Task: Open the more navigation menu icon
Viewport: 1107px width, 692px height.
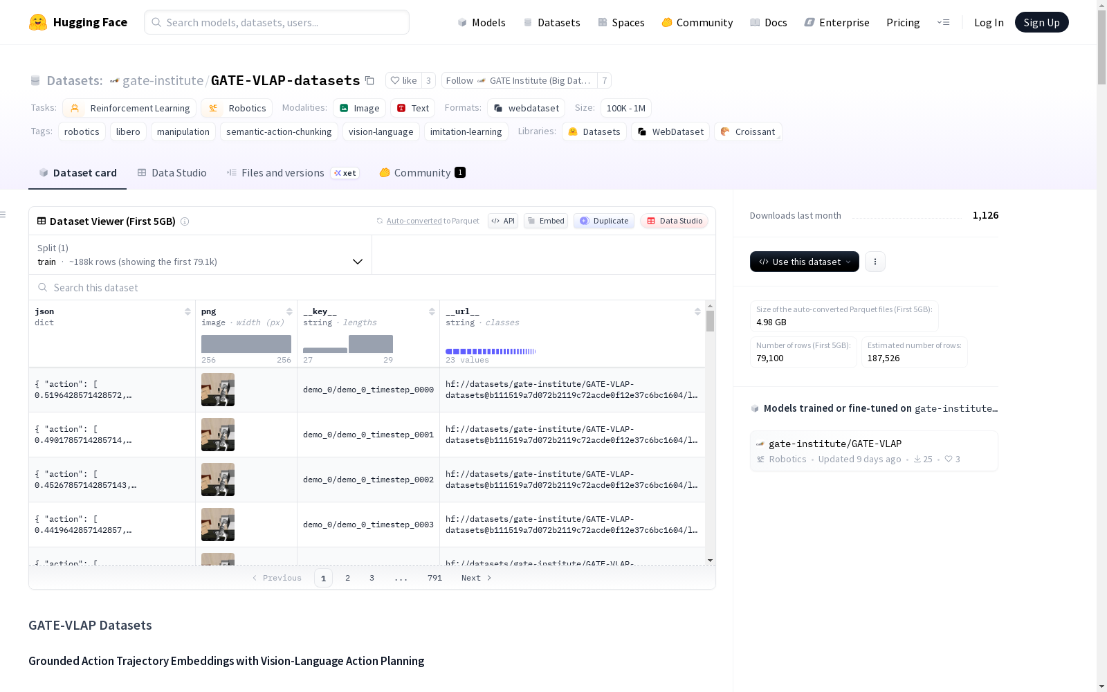Action: (x=943, y=22)
